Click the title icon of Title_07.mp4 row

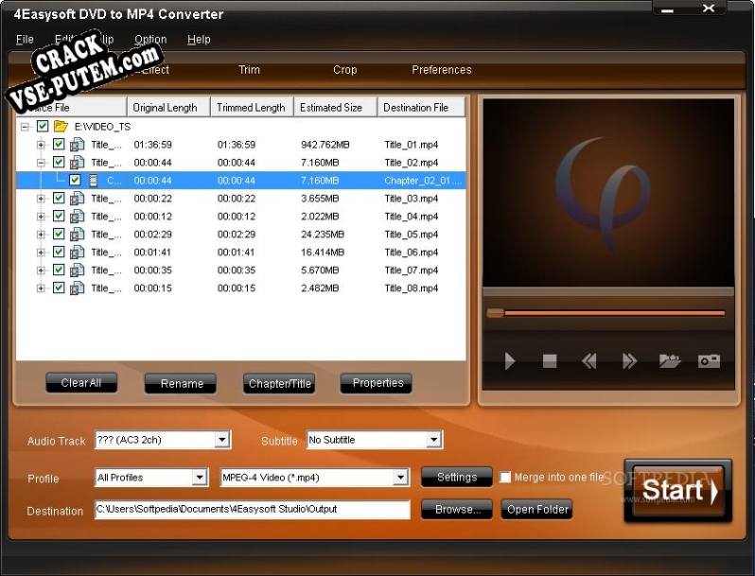(78, 270)
